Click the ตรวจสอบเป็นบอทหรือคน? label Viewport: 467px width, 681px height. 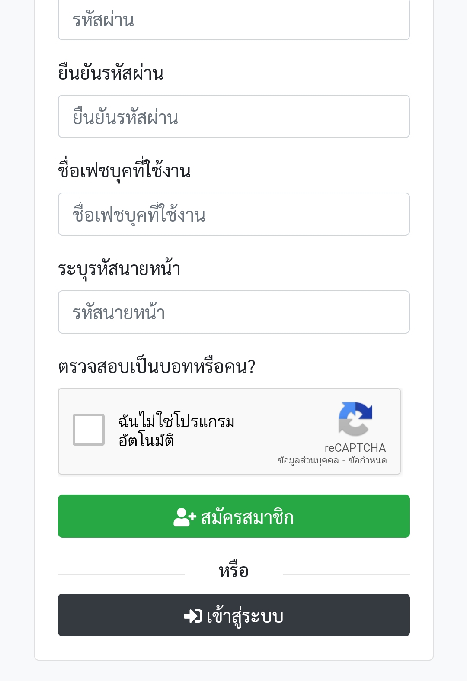(157, 366)
